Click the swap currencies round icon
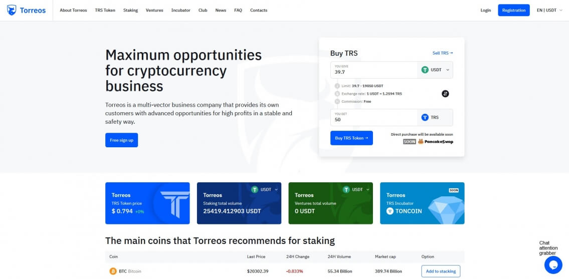The image size is (569, 279). click(445, 94)
